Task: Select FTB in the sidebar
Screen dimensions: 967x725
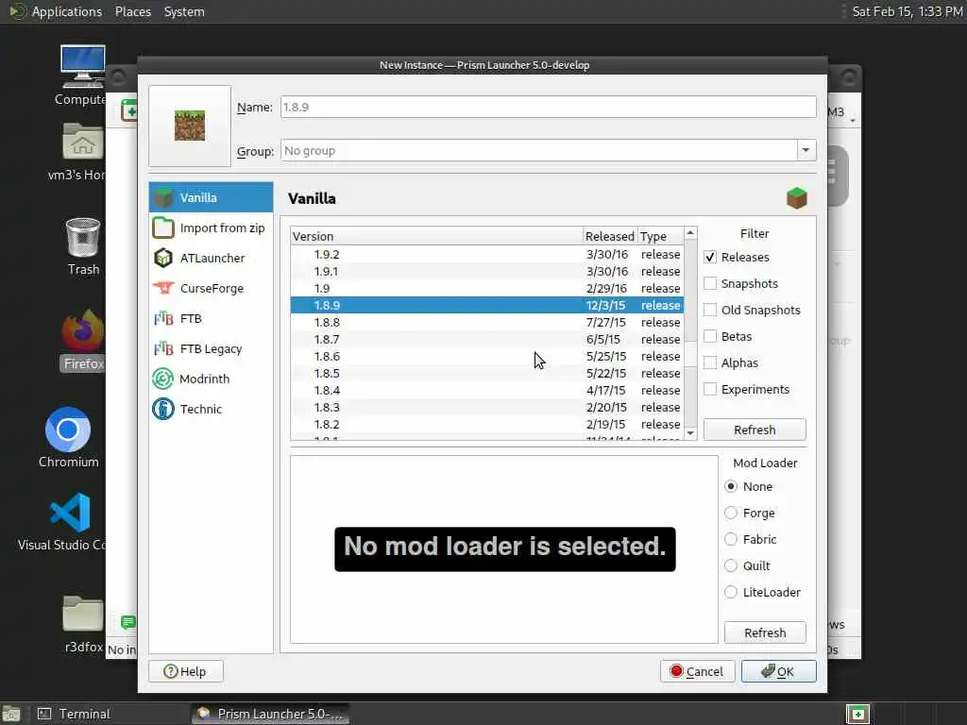Action: point(211,318)
